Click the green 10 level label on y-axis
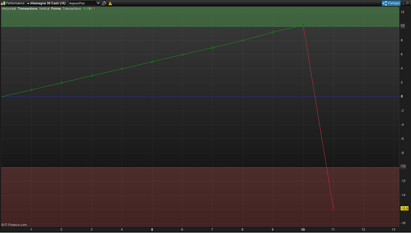 pos(403,26)
